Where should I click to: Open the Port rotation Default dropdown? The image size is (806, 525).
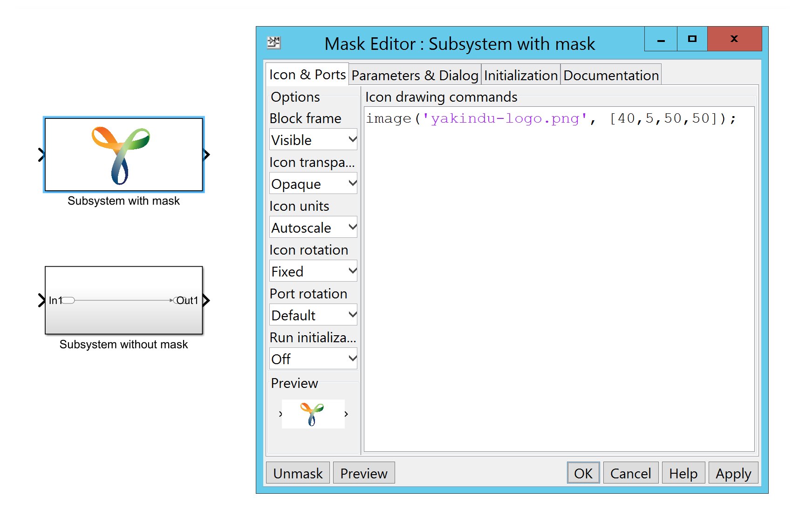pyautogui.click(x=313, y=315)
